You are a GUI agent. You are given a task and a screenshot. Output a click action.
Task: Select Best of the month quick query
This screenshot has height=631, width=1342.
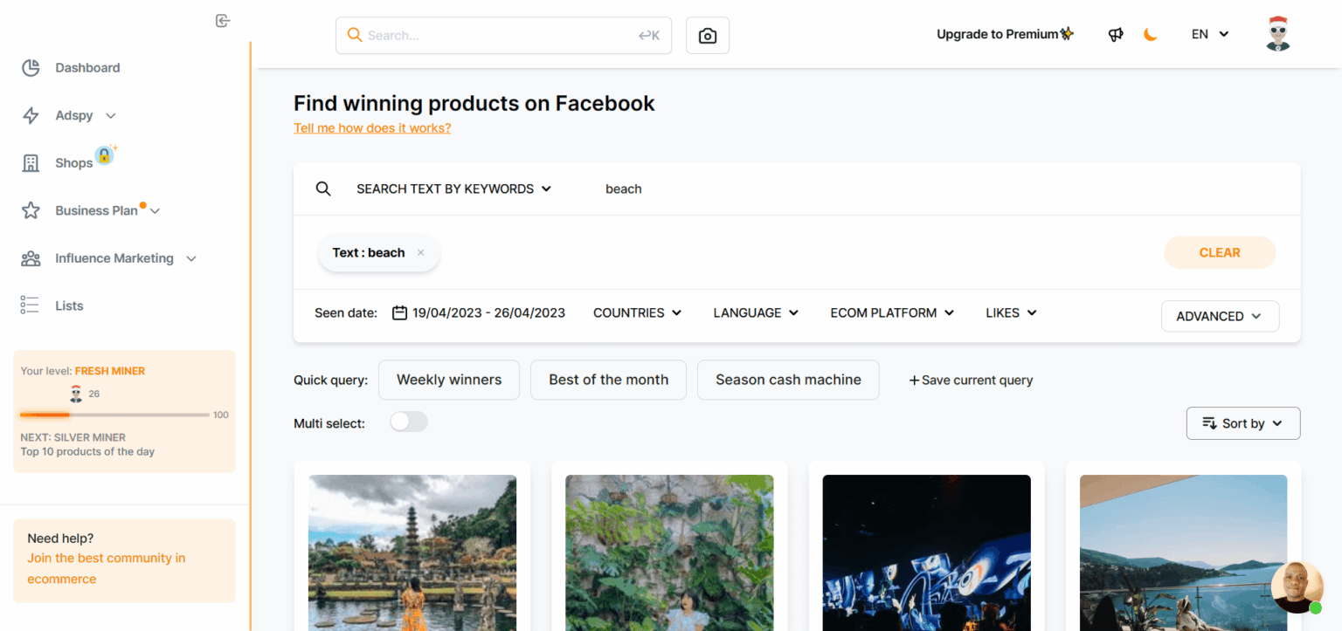point(609,380)
